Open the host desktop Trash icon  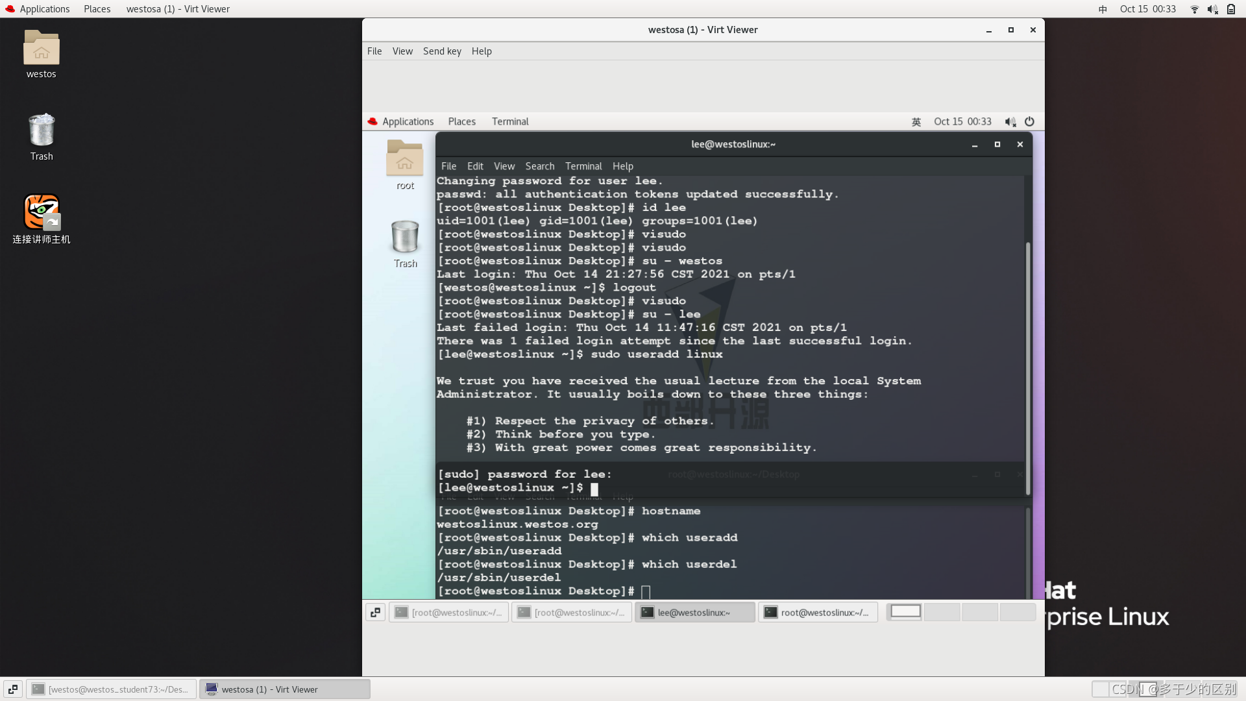coord(41,131)
